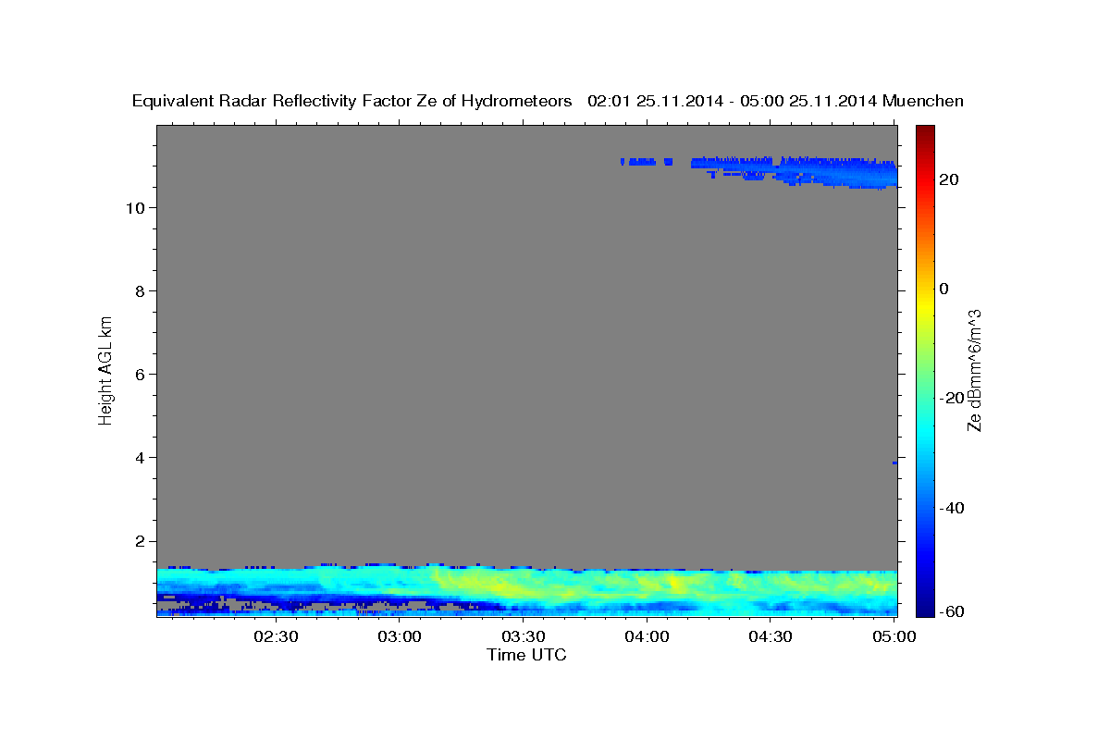Click the height tick label '6'
The image size is (1110, 740).
[x=142, y=374]
